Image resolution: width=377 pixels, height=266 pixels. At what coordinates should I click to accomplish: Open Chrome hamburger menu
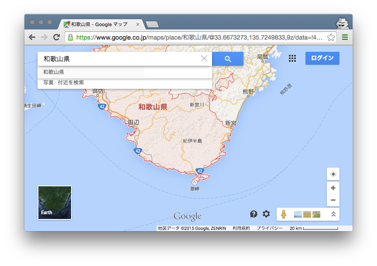pyautogui.click(x=345, y=37)
